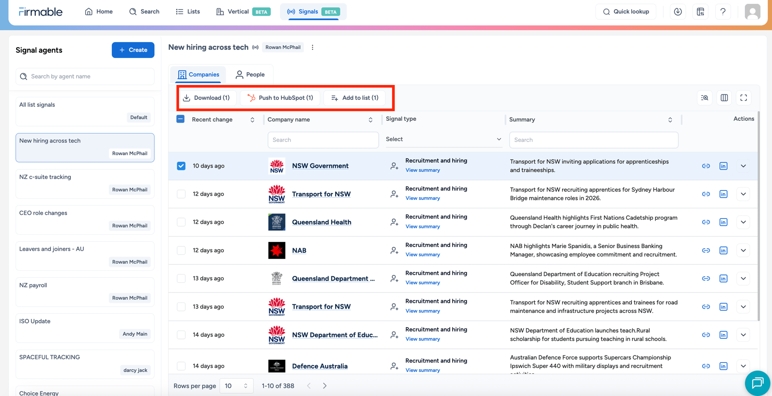Click the Company name search field
This screenshot has width=772, height=396.
point(323,139)
